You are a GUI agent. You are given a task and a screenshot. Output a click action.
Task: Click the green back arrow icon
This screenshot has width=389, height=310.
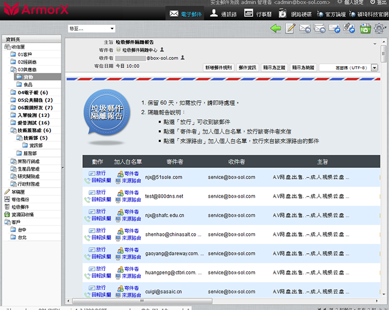(x=275, y=28)
